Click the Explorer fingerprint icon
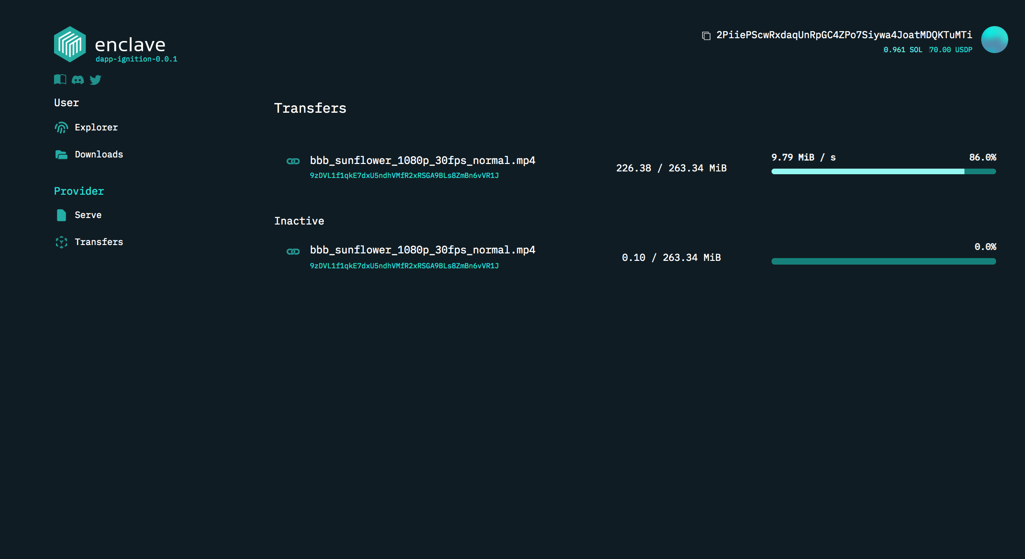The image size is (1025, 559). click(x=61, y=128)
